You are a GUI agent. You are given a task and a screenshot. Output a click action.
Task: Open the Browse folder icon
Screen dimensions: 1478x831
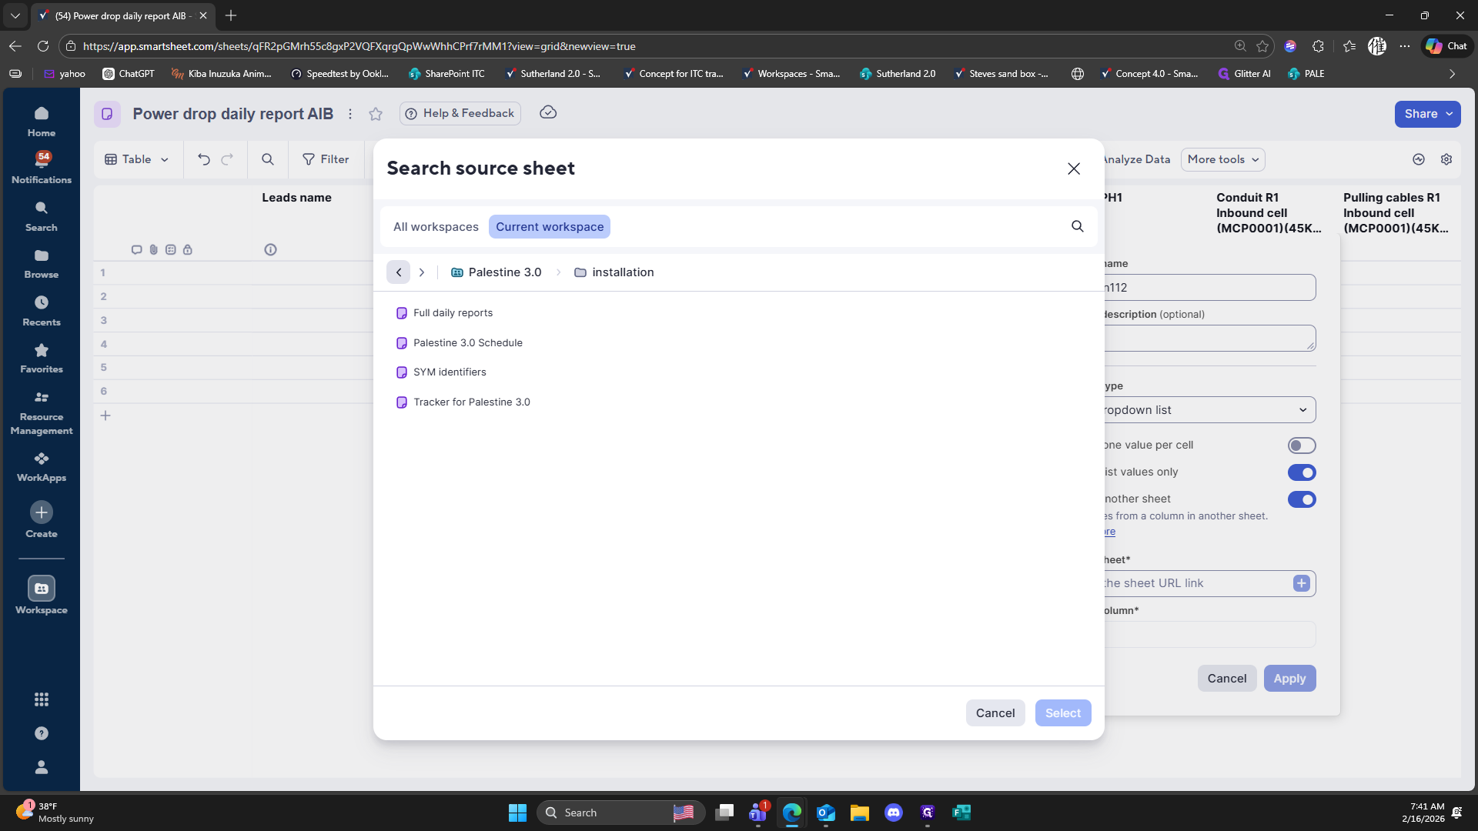(x=42, y=255)
